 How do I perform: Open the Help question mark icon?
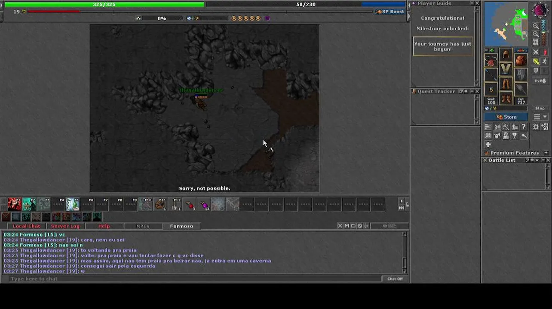pyautogui.click(x=524, y=127)
